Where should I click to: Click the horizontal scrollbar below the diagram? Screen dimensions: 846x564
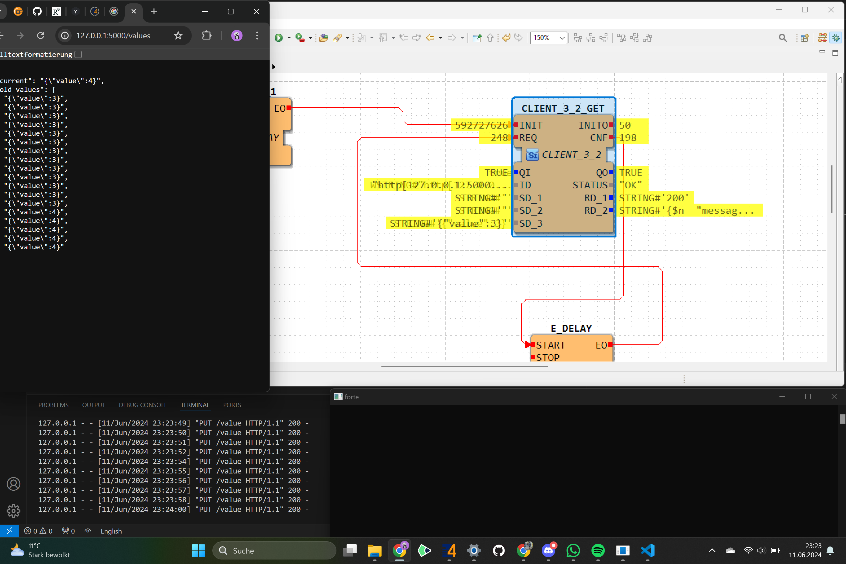click(x=464, y=367)
